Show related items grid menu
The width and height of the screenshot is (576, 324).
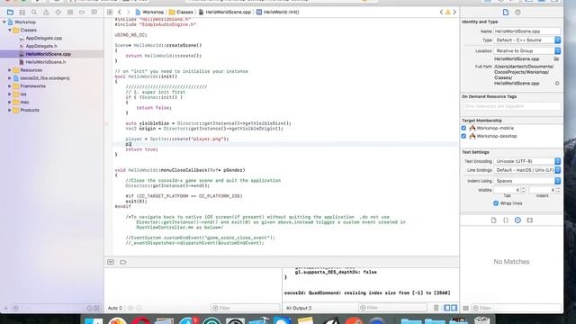point(110,12)
